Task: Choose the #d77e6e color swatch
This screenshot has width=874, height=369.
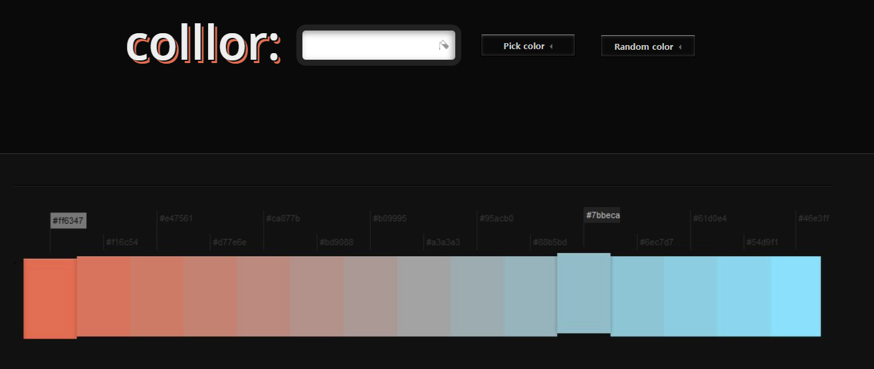Action: click(211, 296)
